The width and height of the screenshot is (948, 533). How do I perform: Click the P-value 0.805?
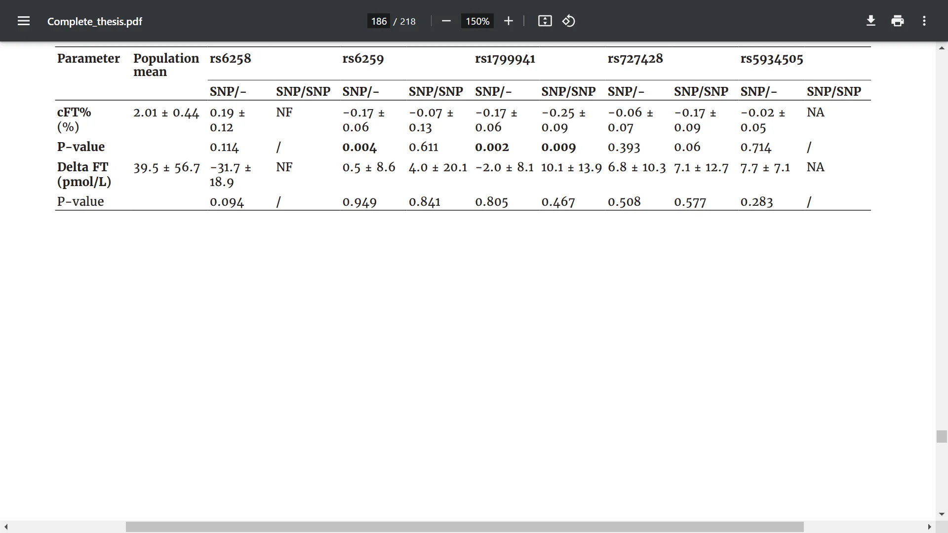tap(491, 202)
